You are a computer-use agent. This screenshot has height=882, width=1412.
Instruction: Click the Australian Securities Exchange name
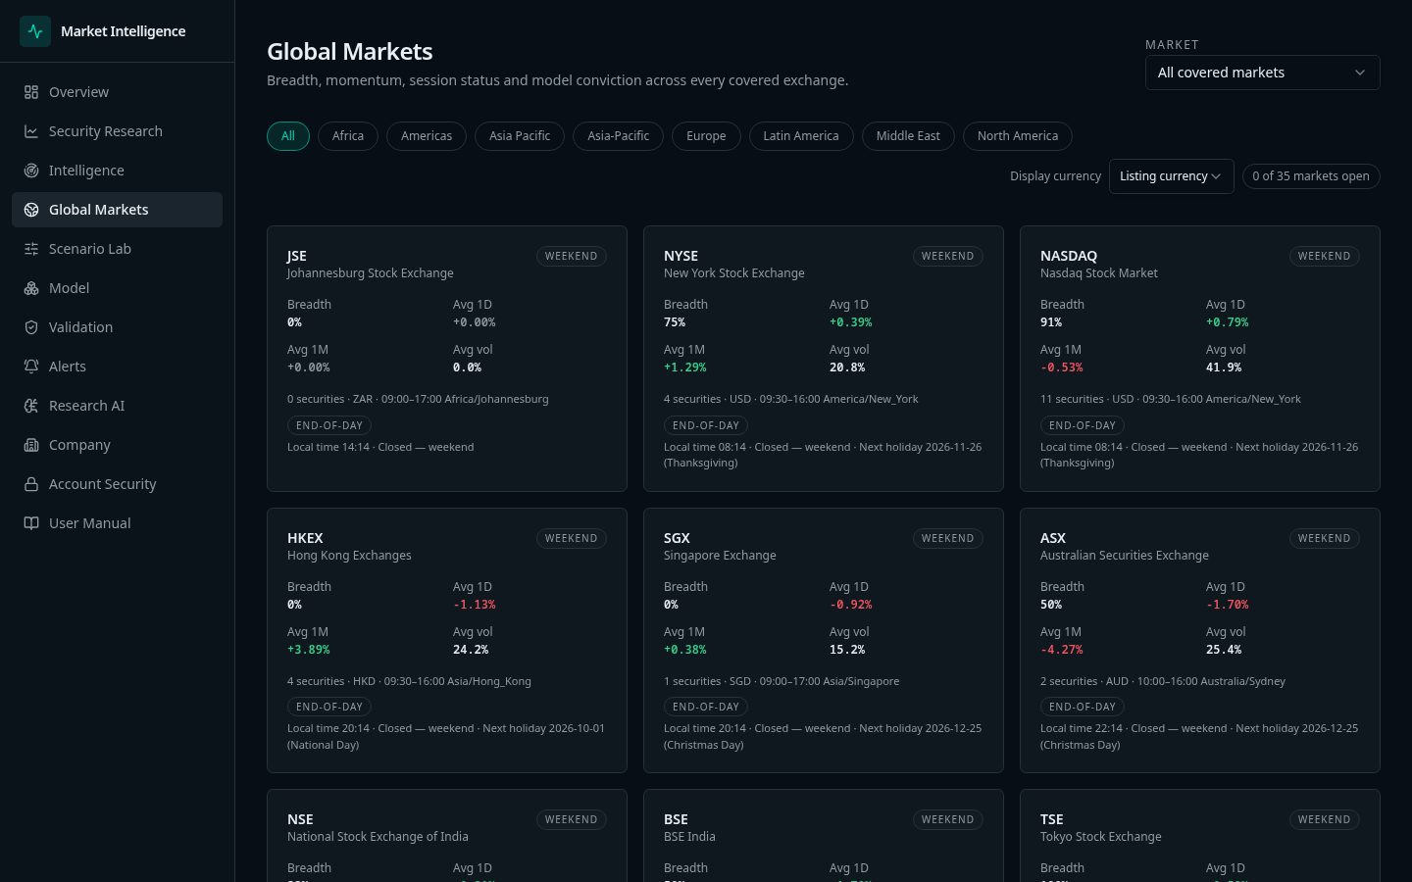point(1125,556)
